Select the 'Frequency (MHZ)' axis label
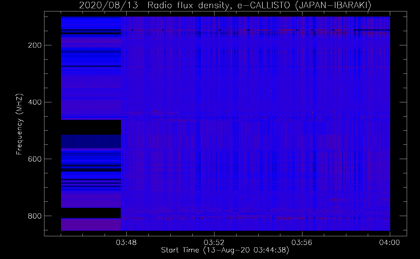This screenshot has width=420, height=259. (19, 124)
